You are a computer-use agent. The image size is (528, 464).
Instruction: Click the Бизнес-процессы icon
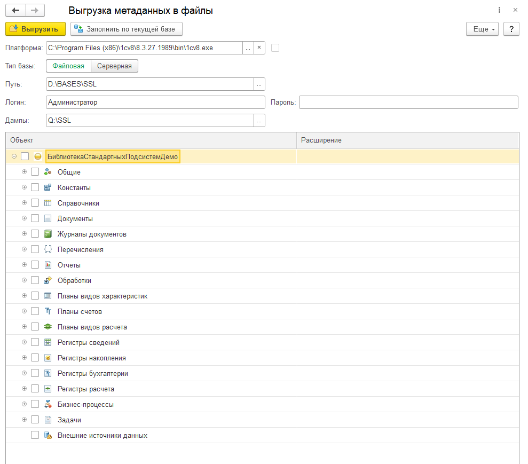48,404
